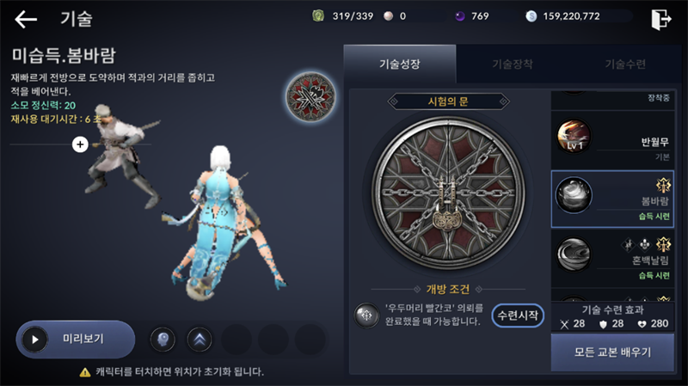Viewport: 688px width, 386px height.
Task: Open the 기술수련 tab
Action: (x=625, y=64)
